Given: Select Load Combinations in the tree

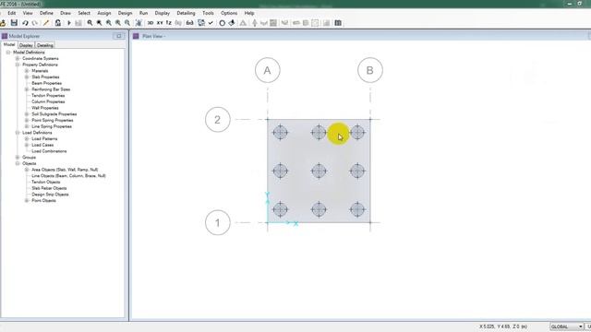Looking at the screenshot, I should [x=49, y=151].
